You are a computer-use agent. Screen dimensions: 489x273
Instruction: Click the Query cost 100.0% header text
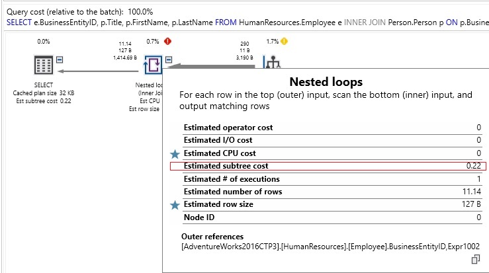80,12
